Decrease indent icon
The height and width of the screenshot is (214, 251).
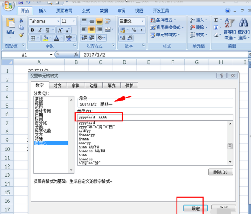click(84, 38)
